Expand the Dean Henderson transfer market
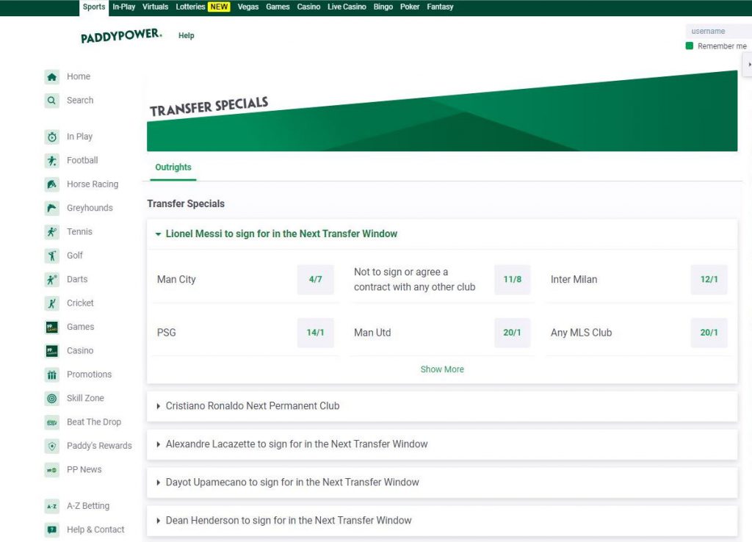 [441, 521]
